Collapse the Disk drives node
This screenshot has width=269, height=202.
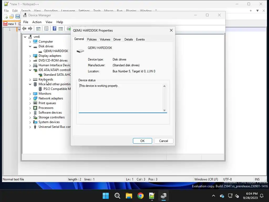click(x=30, y=46)
